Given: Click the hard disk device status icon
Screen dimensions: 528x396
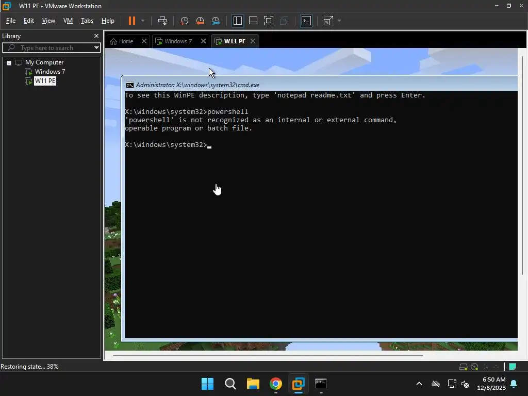Looking at the screenshot, I should [464, 367].
